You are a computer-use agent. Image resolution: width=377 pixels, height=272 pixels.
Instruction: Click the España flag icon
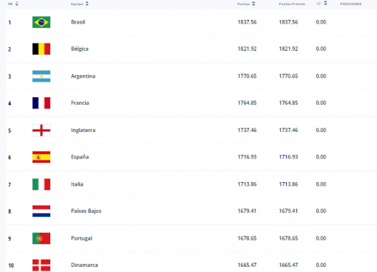pyautogui.click(x=41, y=157)
